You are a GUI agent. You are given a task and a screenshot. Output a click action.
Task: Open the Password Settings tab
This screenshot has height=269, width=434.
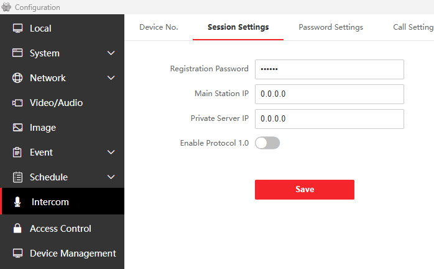click(x=331, y=27)
